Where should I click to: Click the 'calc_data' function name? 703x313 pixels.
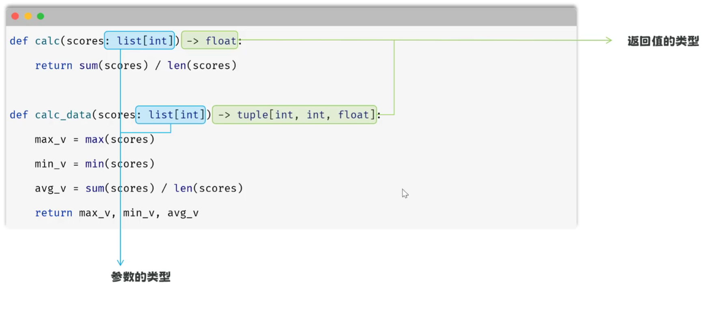(63, 115)
